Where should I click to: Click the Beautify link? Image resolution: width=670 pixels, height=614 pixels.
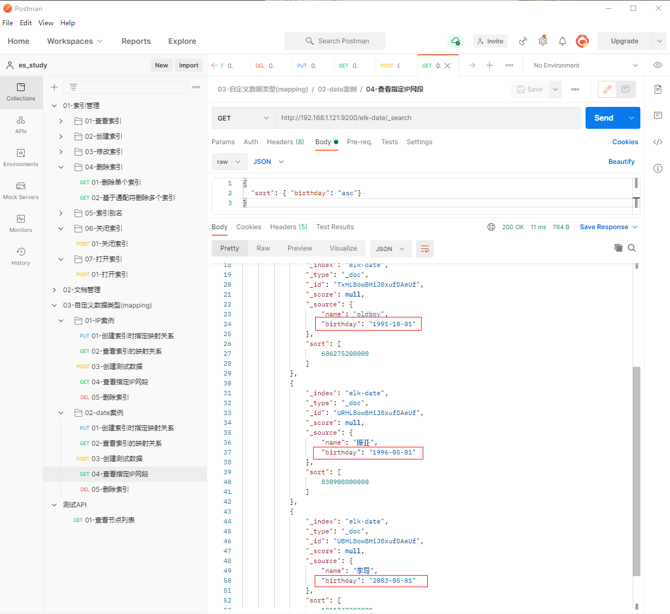tap(621, 162)
